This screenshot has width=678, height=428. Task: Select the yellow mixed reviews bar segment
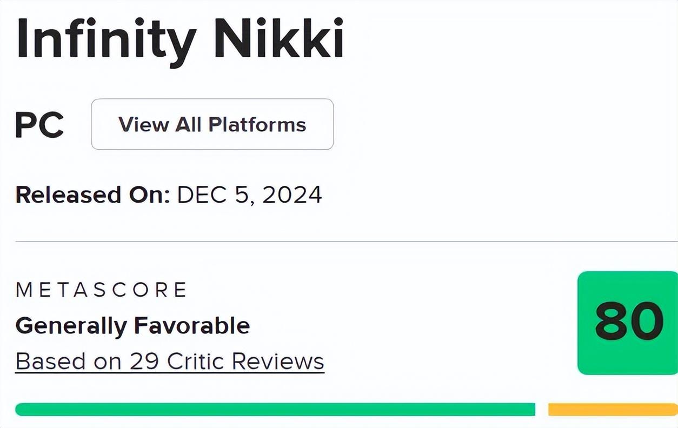coord(612,410)
